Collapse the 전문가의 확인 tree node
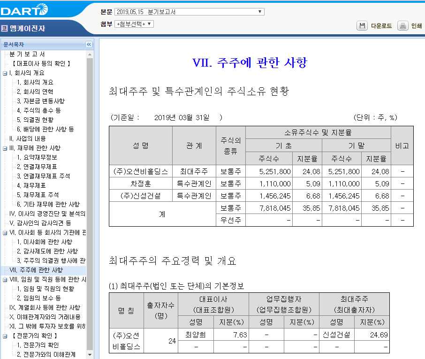 [x=5, y=336]
